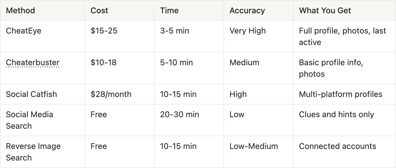Click the underlined Cheaterbuster text

[33, 63]
